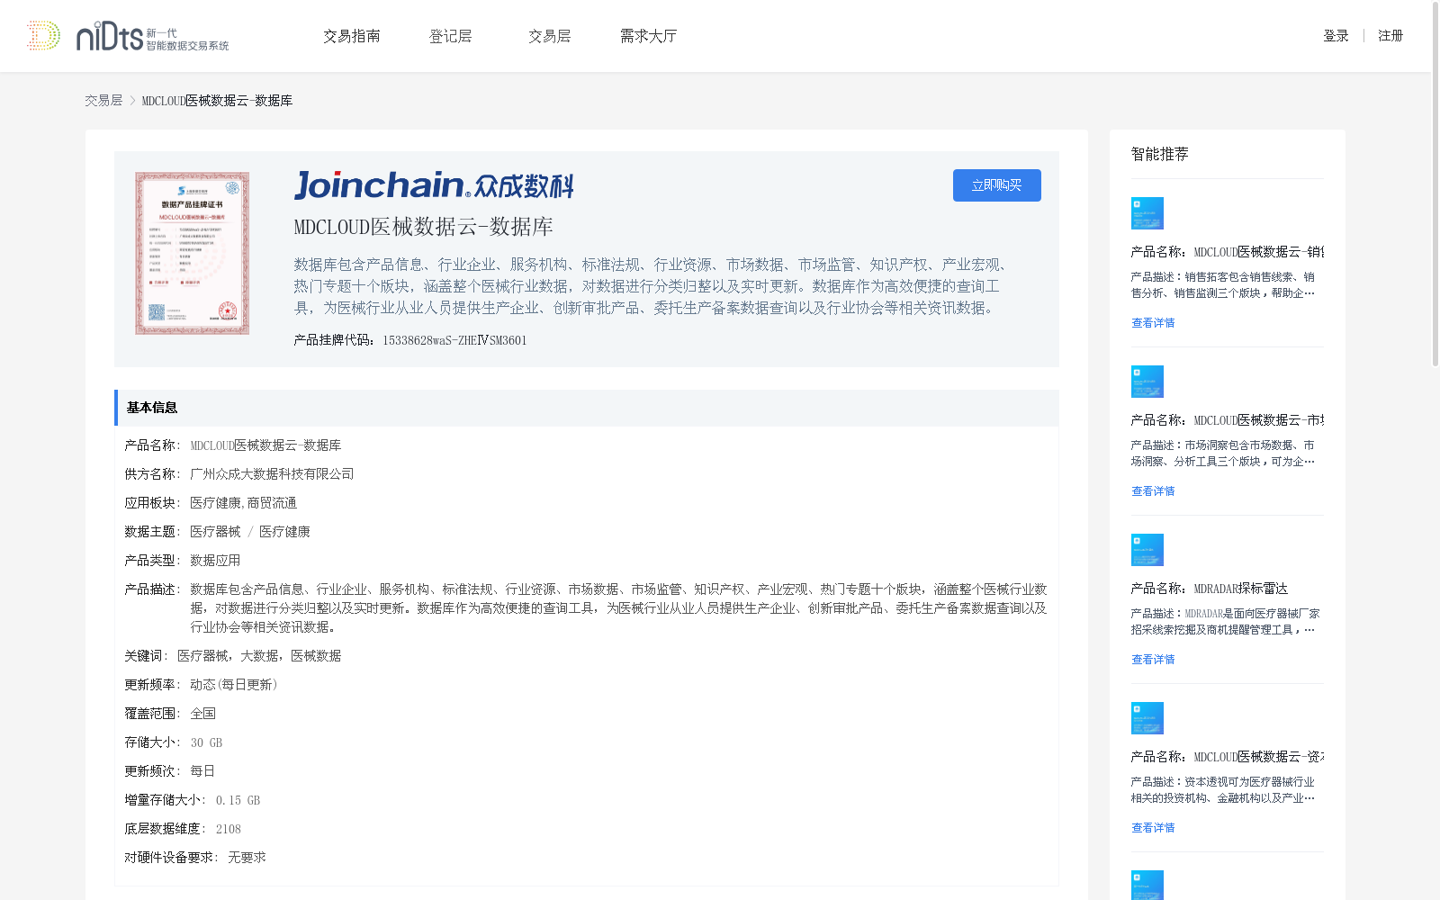Click the 医疗器械 data theme value
The image size is (1440, 900).
215,532
